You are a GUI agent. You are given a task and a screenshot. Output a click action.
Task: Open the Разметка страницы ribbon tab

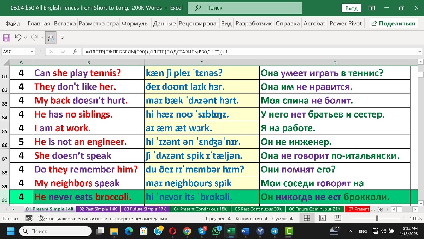pos(99,23)
